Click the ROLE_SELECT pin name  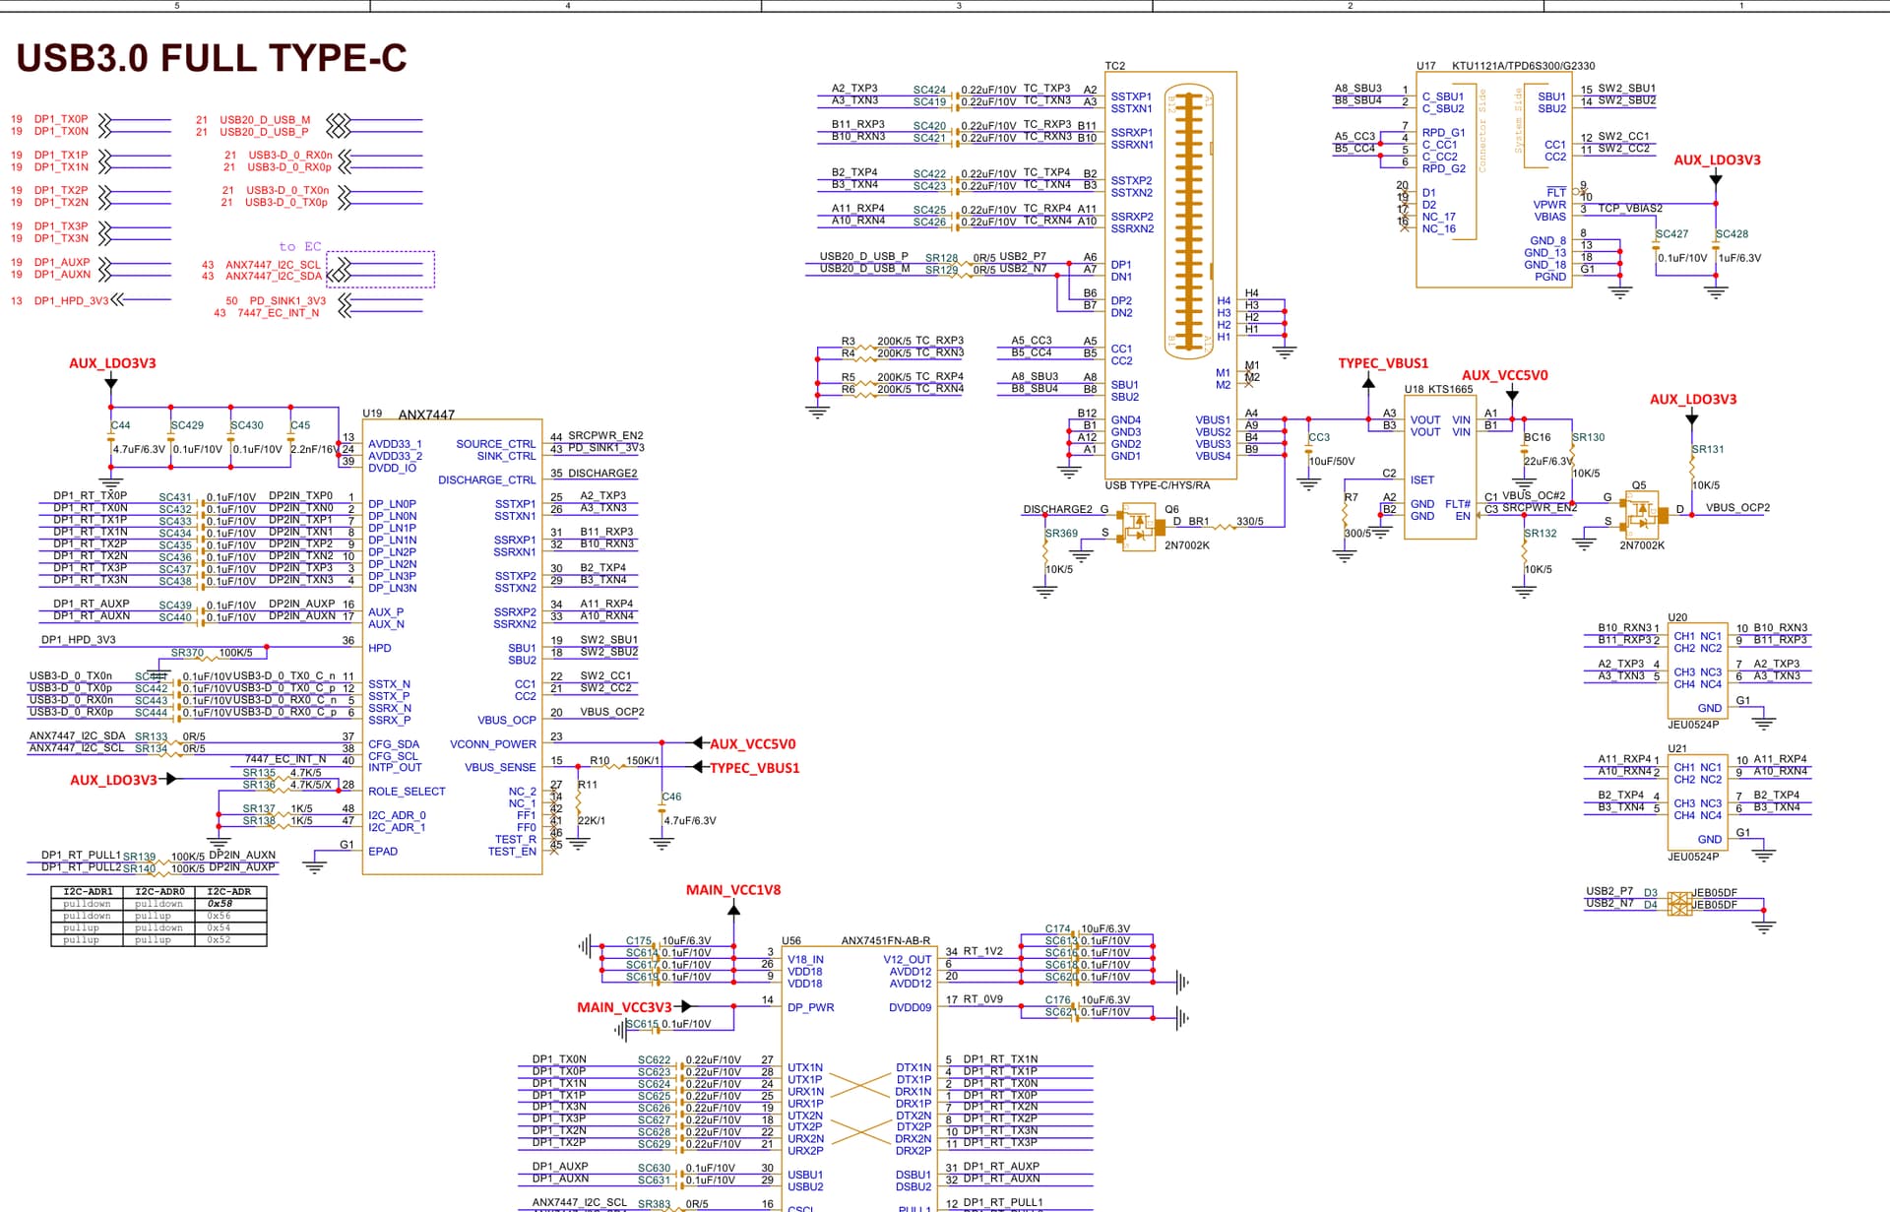coord(407,792)
